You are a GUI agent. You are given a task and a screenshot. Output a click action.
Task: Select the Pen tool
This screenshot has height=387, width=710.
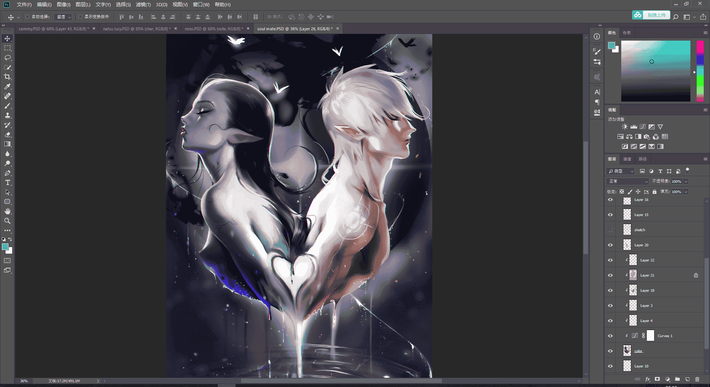pyautogui.click(x=7, y=173)
